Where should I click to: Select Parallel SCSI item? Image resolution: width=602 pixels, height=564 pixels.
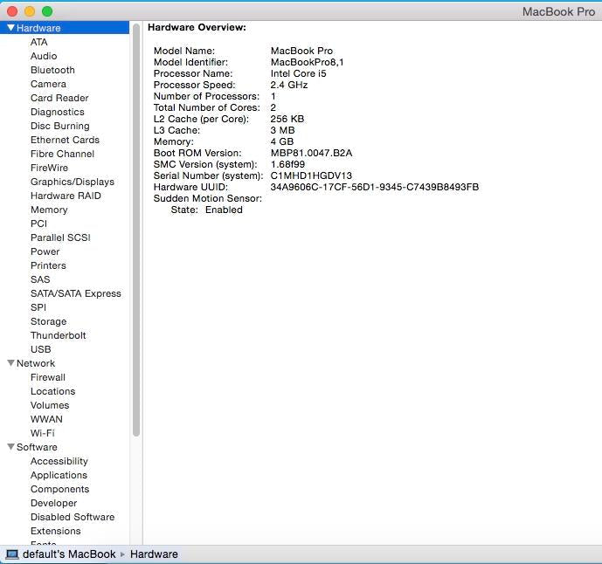coord(60,237)
